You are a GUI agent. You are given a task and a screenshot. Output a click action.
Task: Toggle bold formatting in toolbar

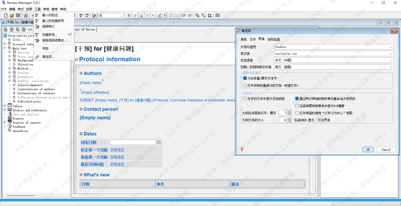(129, 16)
